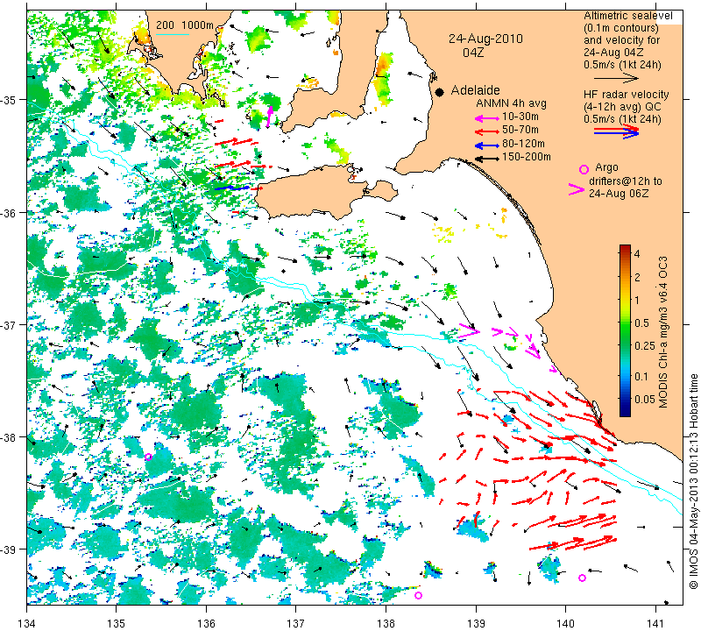Click the 140 longitude axis label

coord(565,622)
